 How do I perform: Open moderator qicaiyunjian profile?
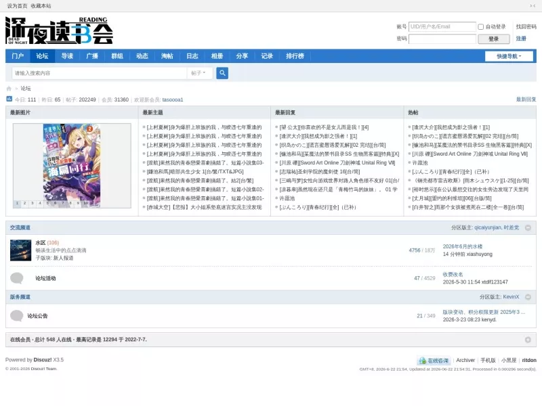tap(487, 227)
